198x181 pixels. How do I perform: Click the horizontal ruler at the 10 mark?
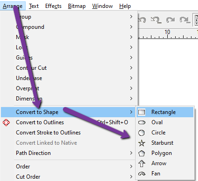click(167, 34)
